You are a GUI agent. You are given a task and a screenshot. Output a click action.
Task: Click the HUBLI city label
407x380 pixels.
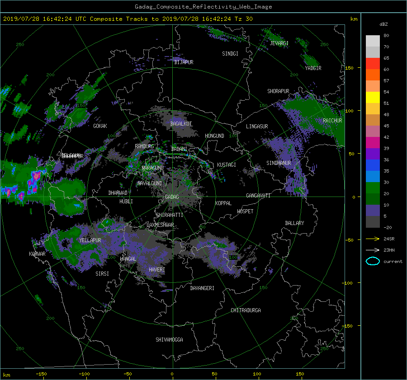(x=126, y=202)
